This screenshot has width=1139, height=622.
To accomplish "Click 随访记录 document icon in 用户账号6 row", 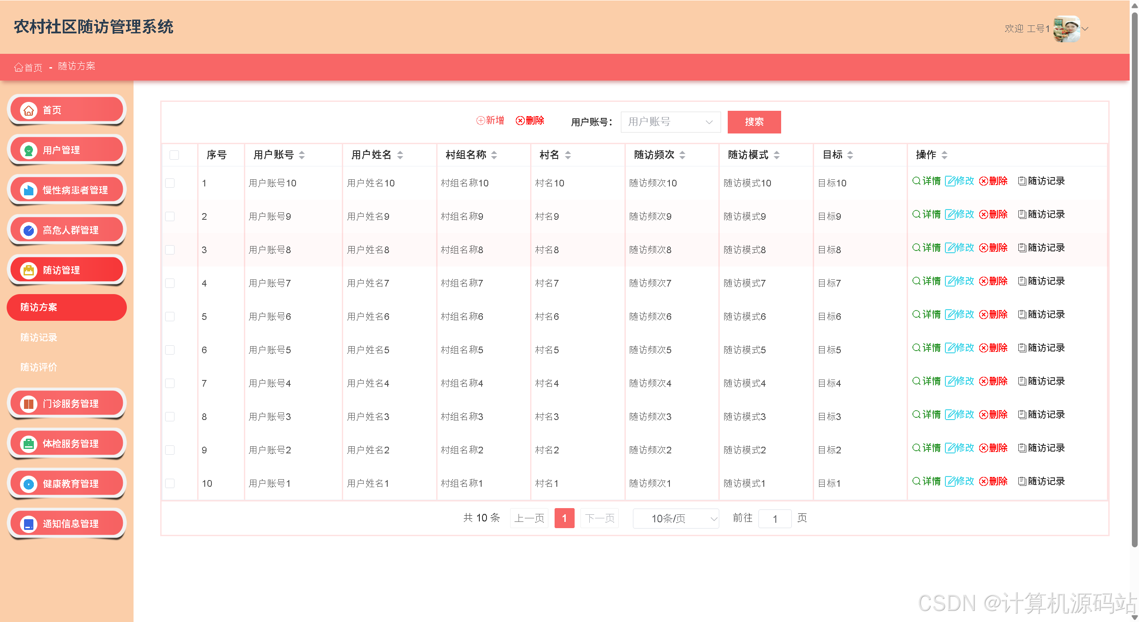I will pos(1022,314).
